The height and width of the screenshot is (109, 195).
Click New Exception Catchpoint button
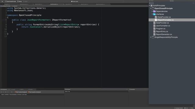coord(34,92)
